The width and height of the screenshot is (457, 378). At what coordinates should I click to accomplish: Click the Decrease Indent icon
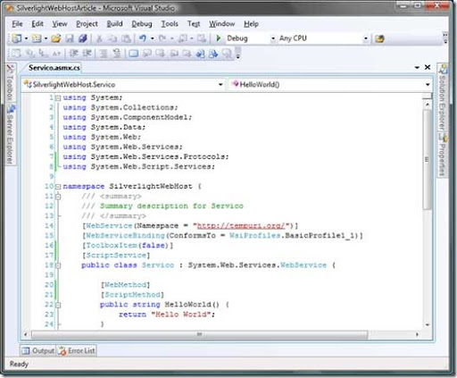point(73,54)
